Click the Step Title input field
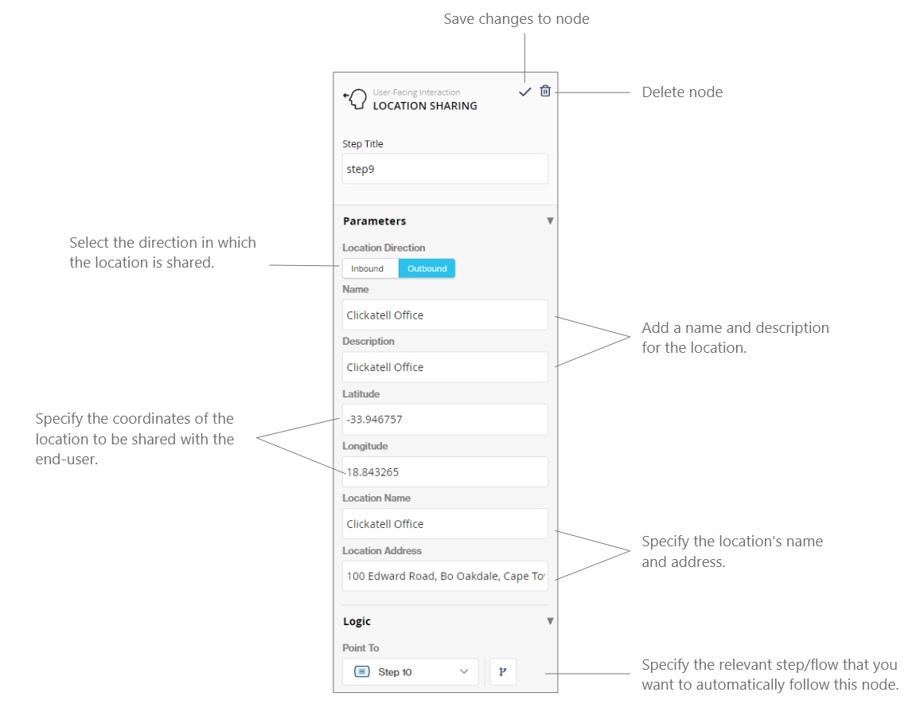This screenshot has height=708, width=920. tap(445, 169)
